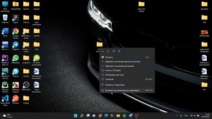Click the Cut icon in context menu
Viewport: 212px width, 119px height.
pyautogui.click(x=103, y=51)
